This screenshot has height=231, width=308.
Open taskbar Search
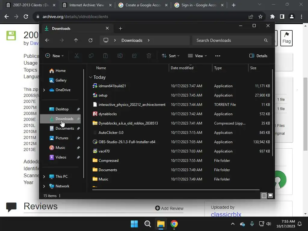click(147, 224)
